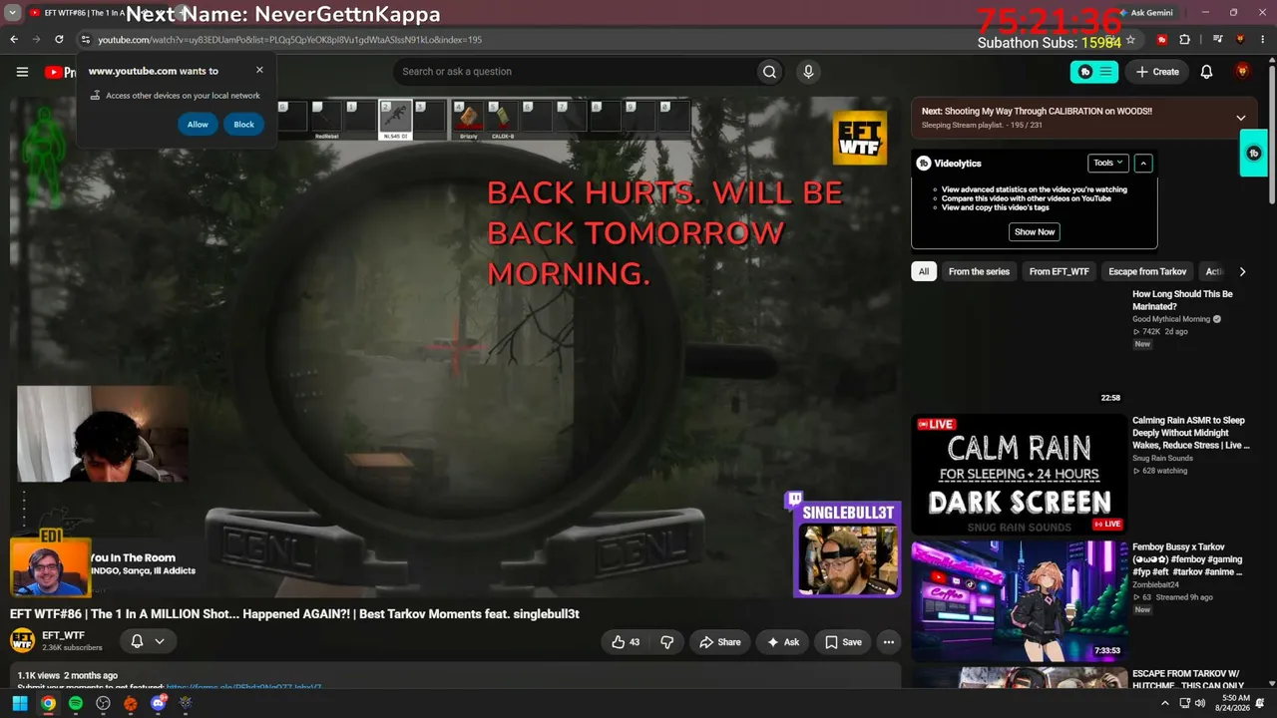Open the Chrome profile lion avatar
This screenshot has width=1277, height=718.
(x=1241, y=40)
